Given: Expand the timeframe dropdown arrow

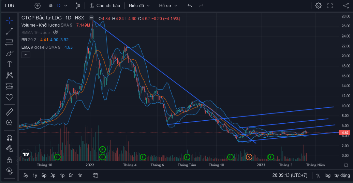Looking at the screenshot, I should pos(66,5).
